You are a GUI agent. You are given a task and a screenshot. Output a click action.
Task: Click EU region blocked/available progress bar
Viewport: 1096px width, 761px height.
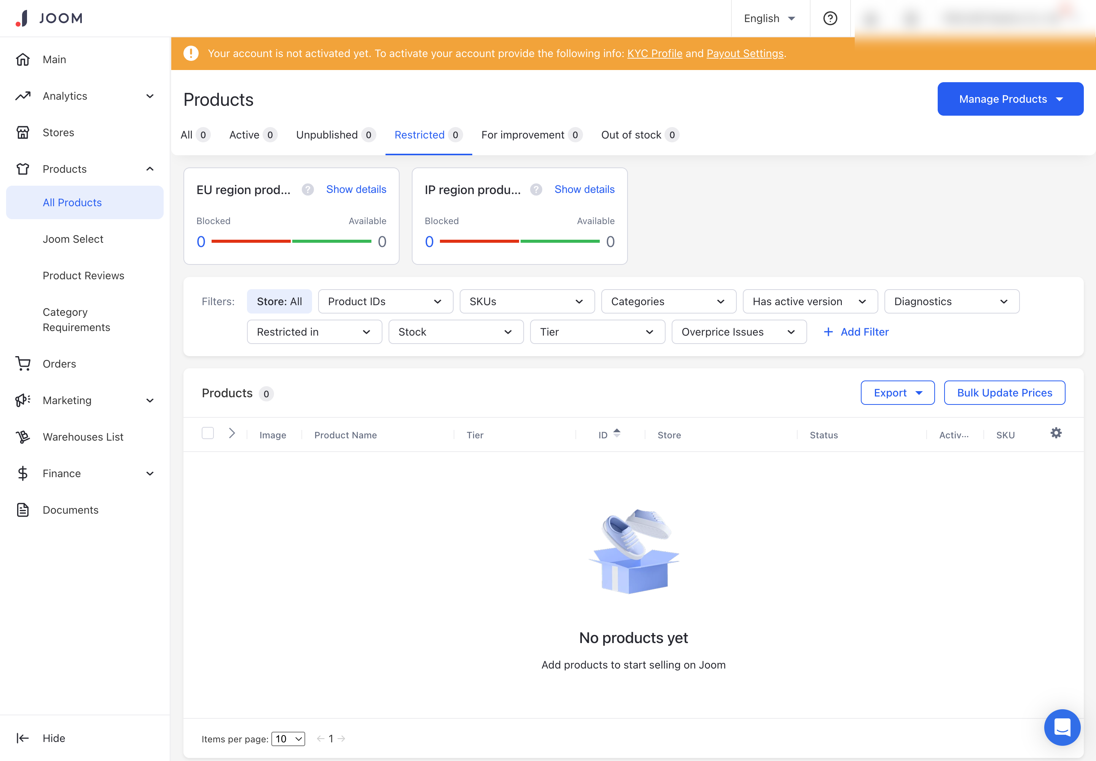(x=292, y=241)
